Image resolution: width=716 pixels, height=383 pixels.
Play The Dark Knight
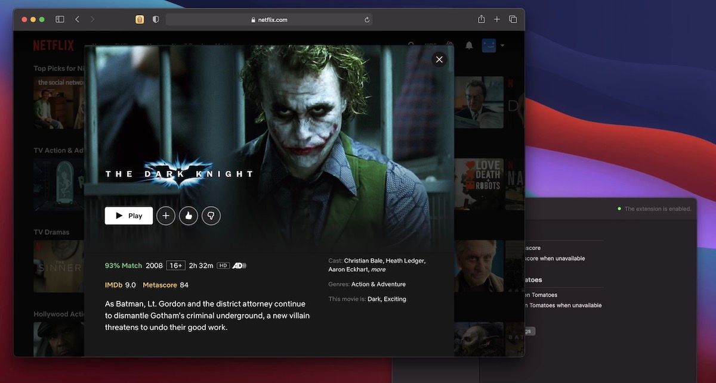[x=128, y=216]
